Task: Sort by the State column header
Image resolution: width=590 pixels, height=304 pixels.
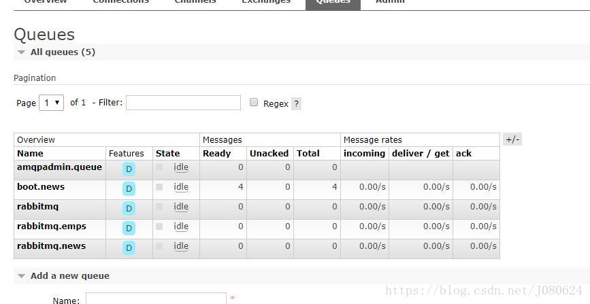Action: [168, 154]
